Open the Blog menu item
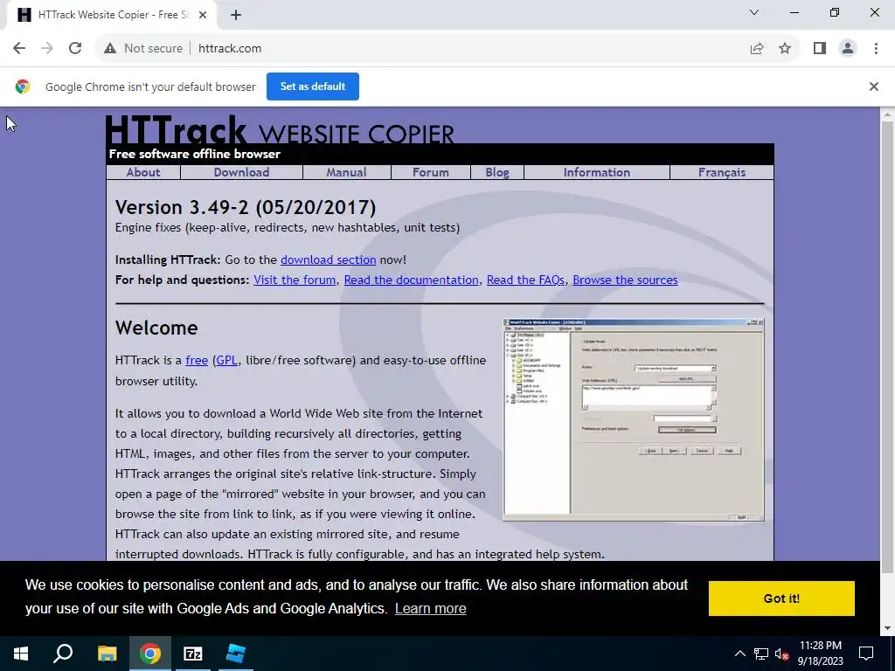This screenshot has height=671, width=895. click(x=497, y=172)
